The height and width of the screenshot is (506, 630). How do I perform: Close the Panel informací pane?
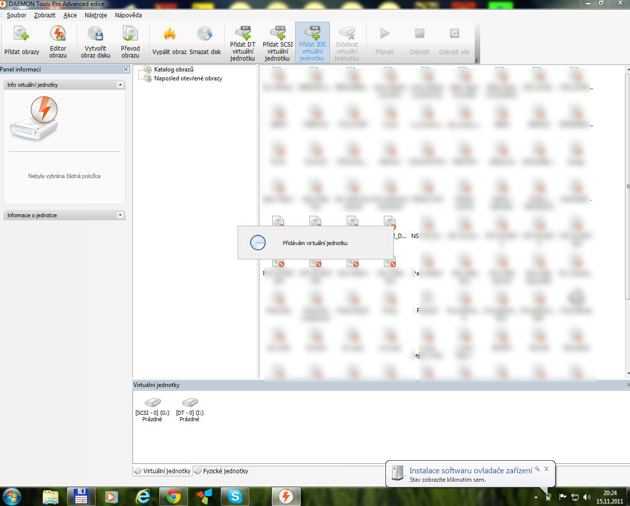(x=126, y=69)
